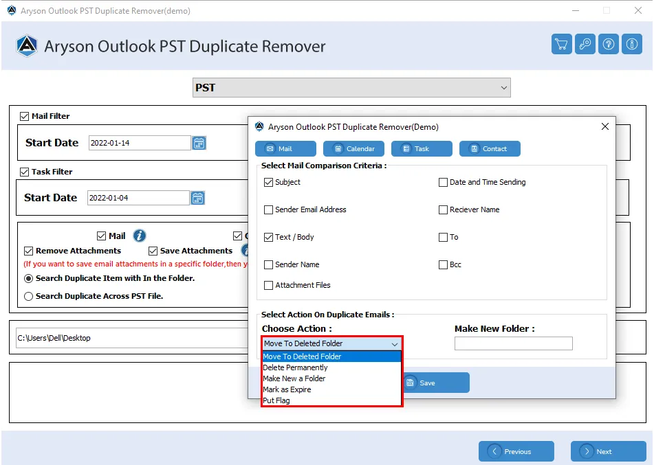The width and height of the screenshot is (654, 465).
Task: Open the shopping cart purchase icon
Action: point(561,44)
